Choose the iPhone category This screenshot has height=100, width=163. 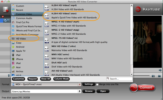[27, 59]
